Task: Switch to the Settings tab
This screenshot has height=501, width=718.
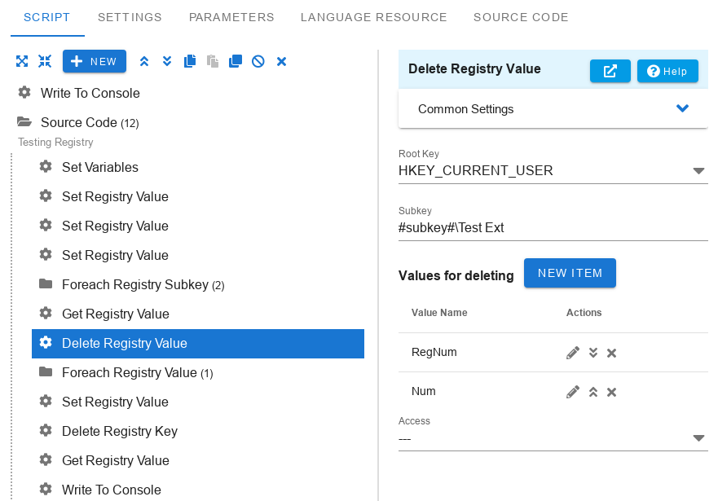Action: (130, 17)
